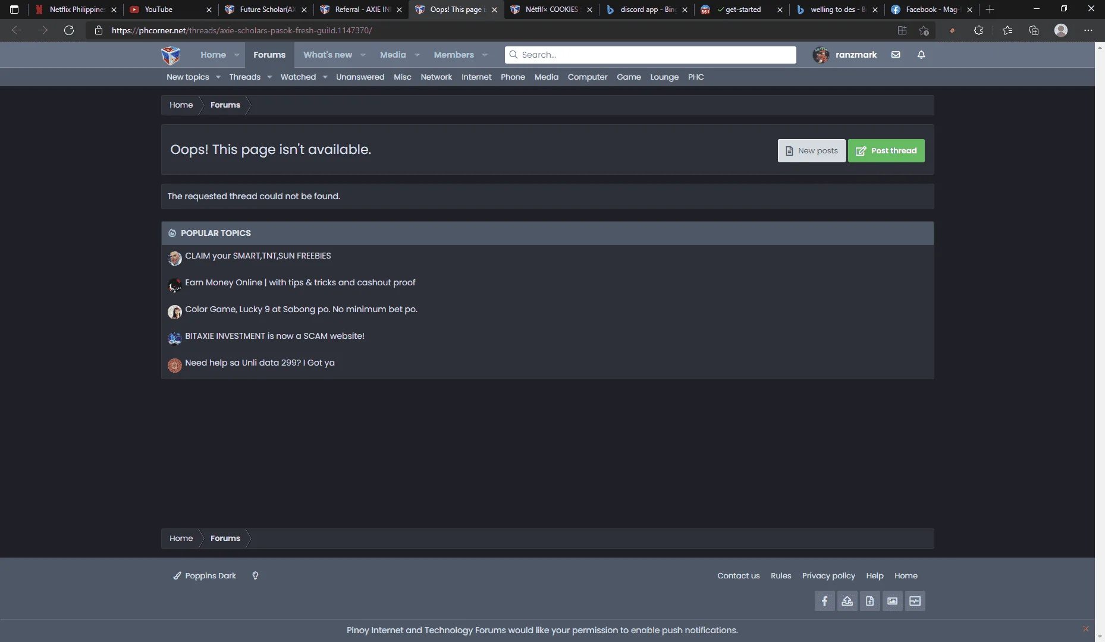Click the Poppins Dark style chooser
This screenshot has width=1105, height=642.
205,575
